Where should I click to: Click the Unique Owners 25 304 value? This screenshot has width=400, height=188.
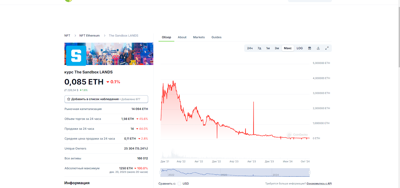click(x=136, y=148)
